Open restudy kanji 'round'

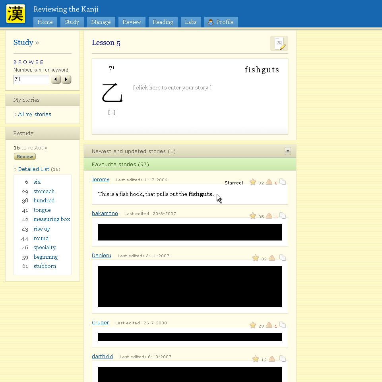pos(41,238)
